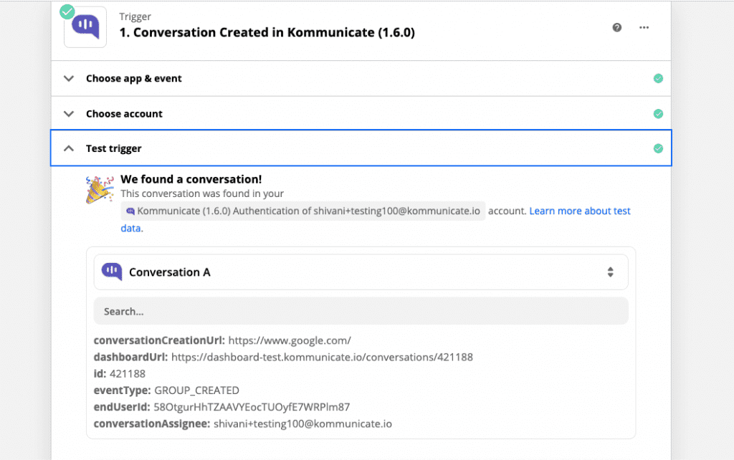Collapse the Test trigger section
734x460 pixels.
pyautogui.click(x=361, y=148)
